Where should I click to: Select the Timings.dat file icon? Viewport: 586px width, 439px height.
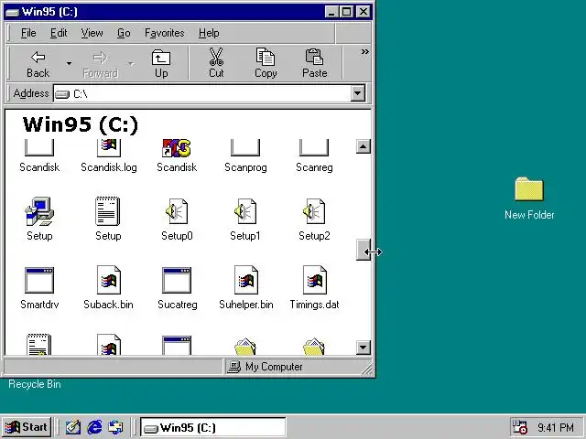[x=315, y=280]
